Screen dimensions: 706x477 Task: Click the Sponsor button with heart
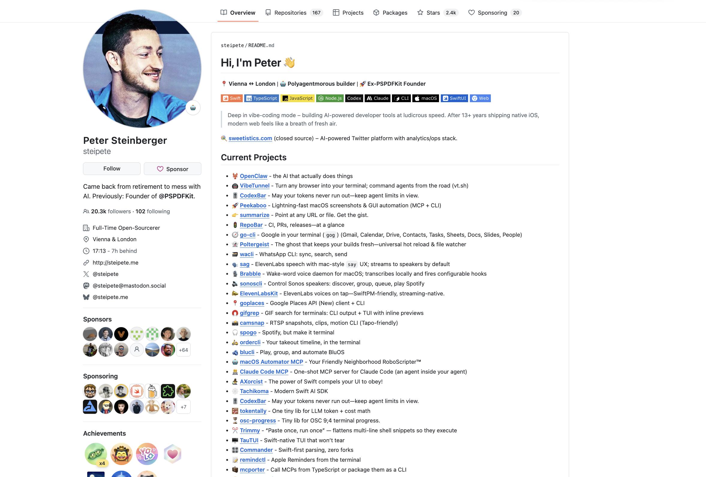point(173,169)
